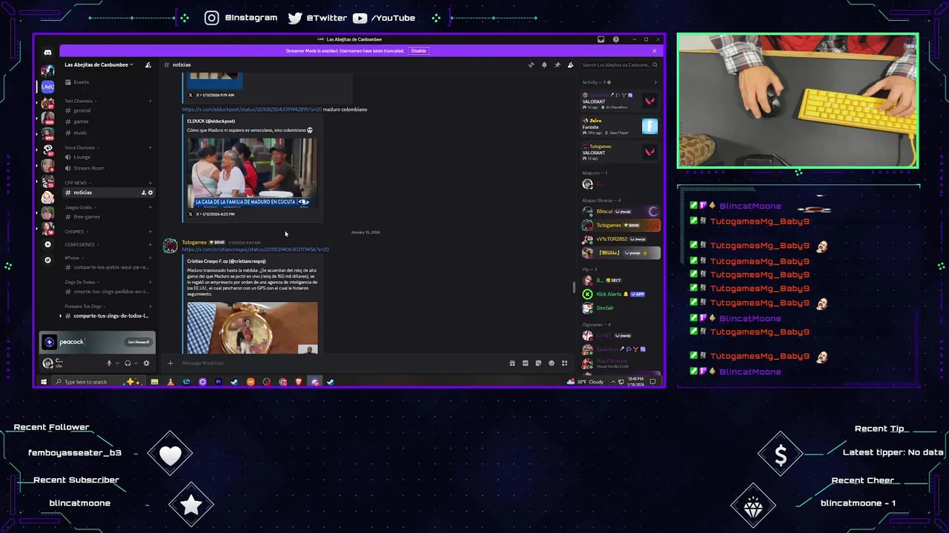This screenshot has width=949, height=533.
Task: Open Steam from the Windows taskbar
Action: (x=234, y=382)
